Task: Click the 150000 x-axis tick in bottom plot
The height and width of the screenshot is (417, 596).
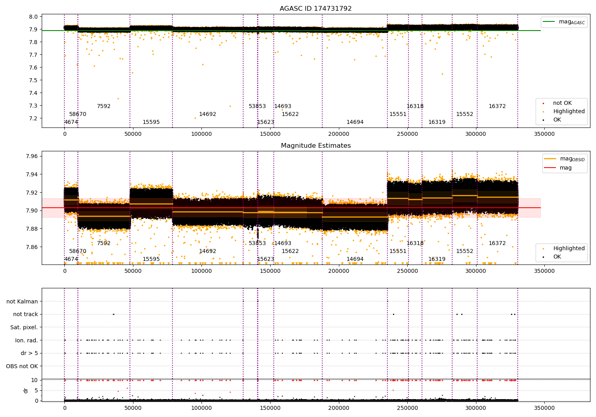Action: pyautogui.click(x=270, y=408)
